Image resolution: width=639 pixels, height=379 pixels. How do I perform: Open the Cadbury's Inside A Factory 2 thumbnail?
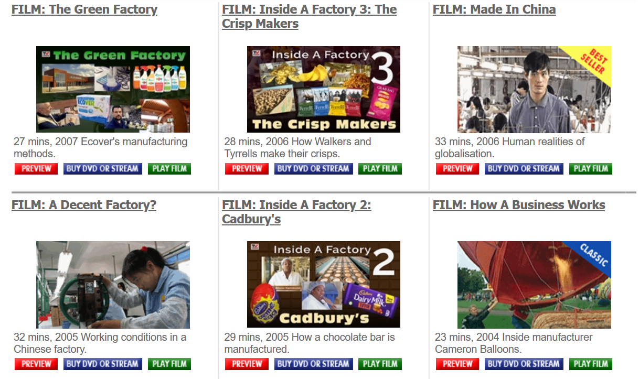(x=324, y=284)
